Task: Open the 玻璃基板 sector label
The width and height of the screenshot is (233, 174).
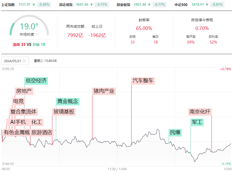Action: tap(64, 112)
